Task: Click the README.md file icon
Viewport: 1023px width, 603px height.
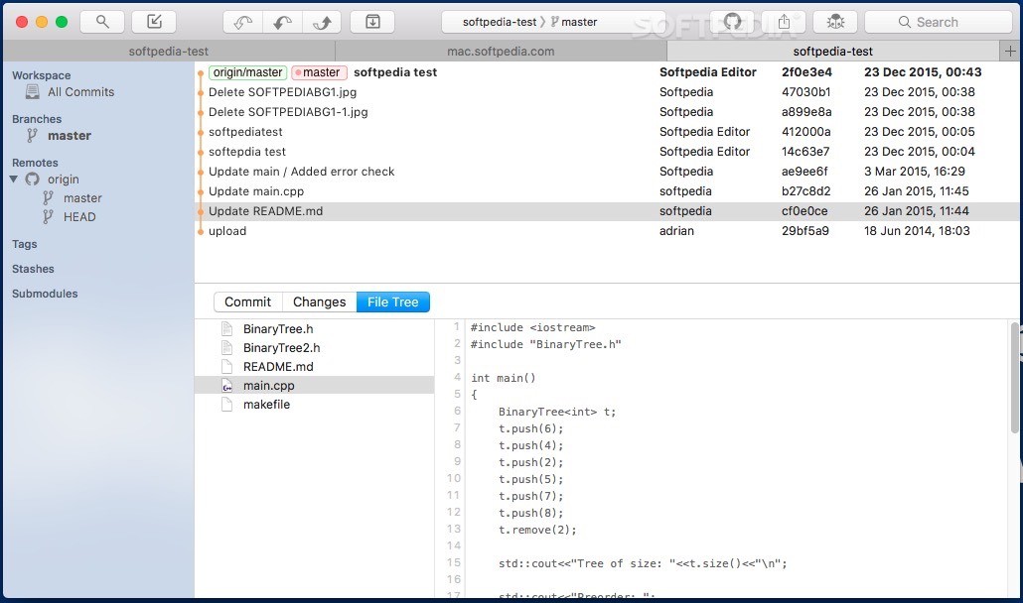Action: [x=226, y=367]
